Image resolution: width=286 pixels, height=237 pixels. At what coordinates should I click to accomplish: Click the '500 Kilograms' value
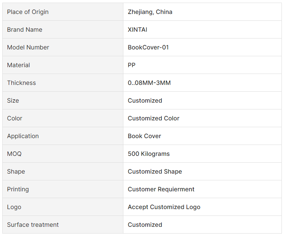149,154
